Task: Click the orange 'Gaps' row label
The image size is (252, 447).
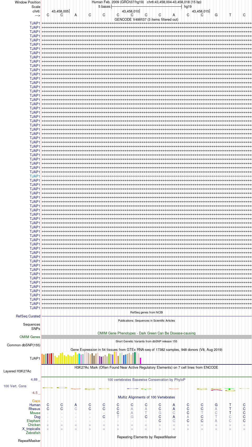Action: pyautogui.click(x=36, y=401)
